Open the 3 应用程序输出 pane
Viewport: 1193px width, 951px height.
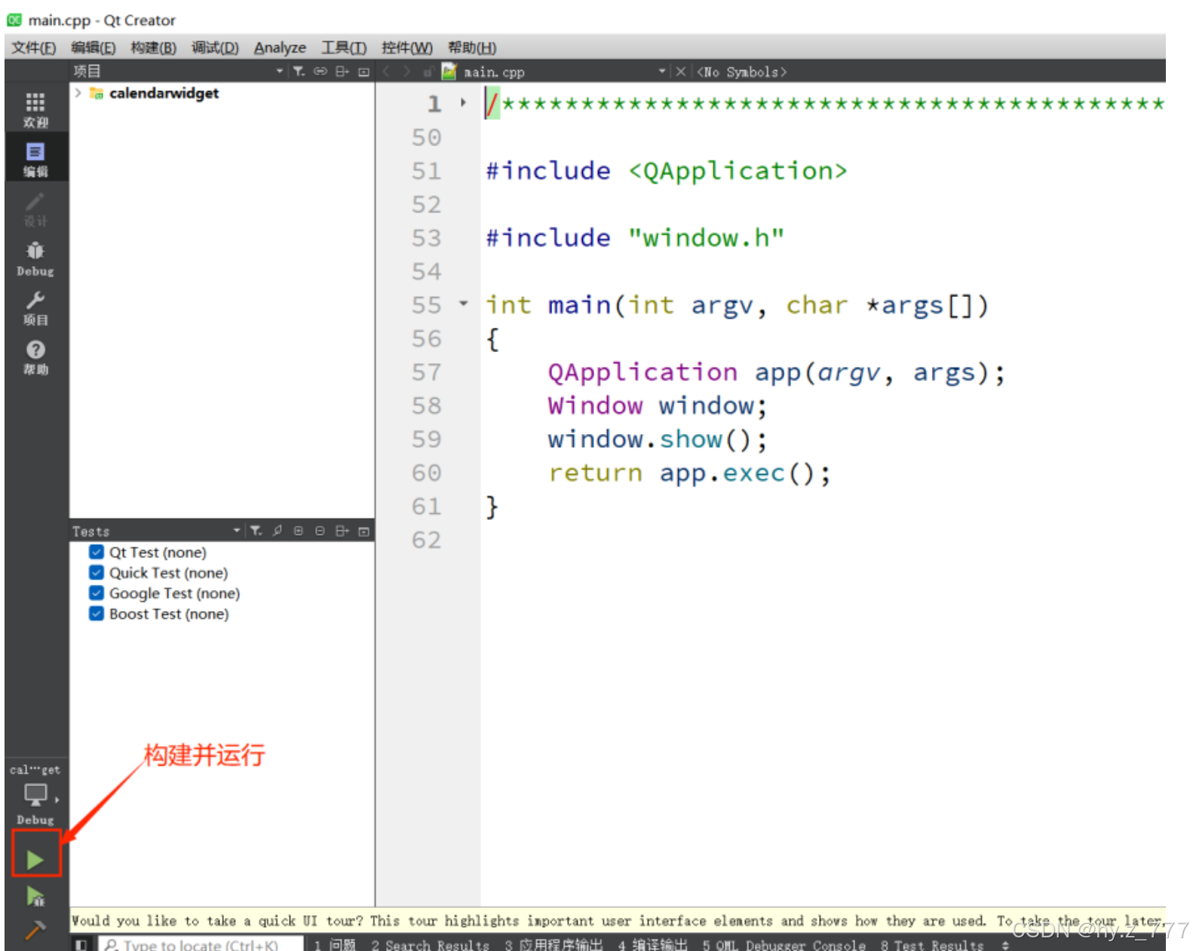point(554,944)
